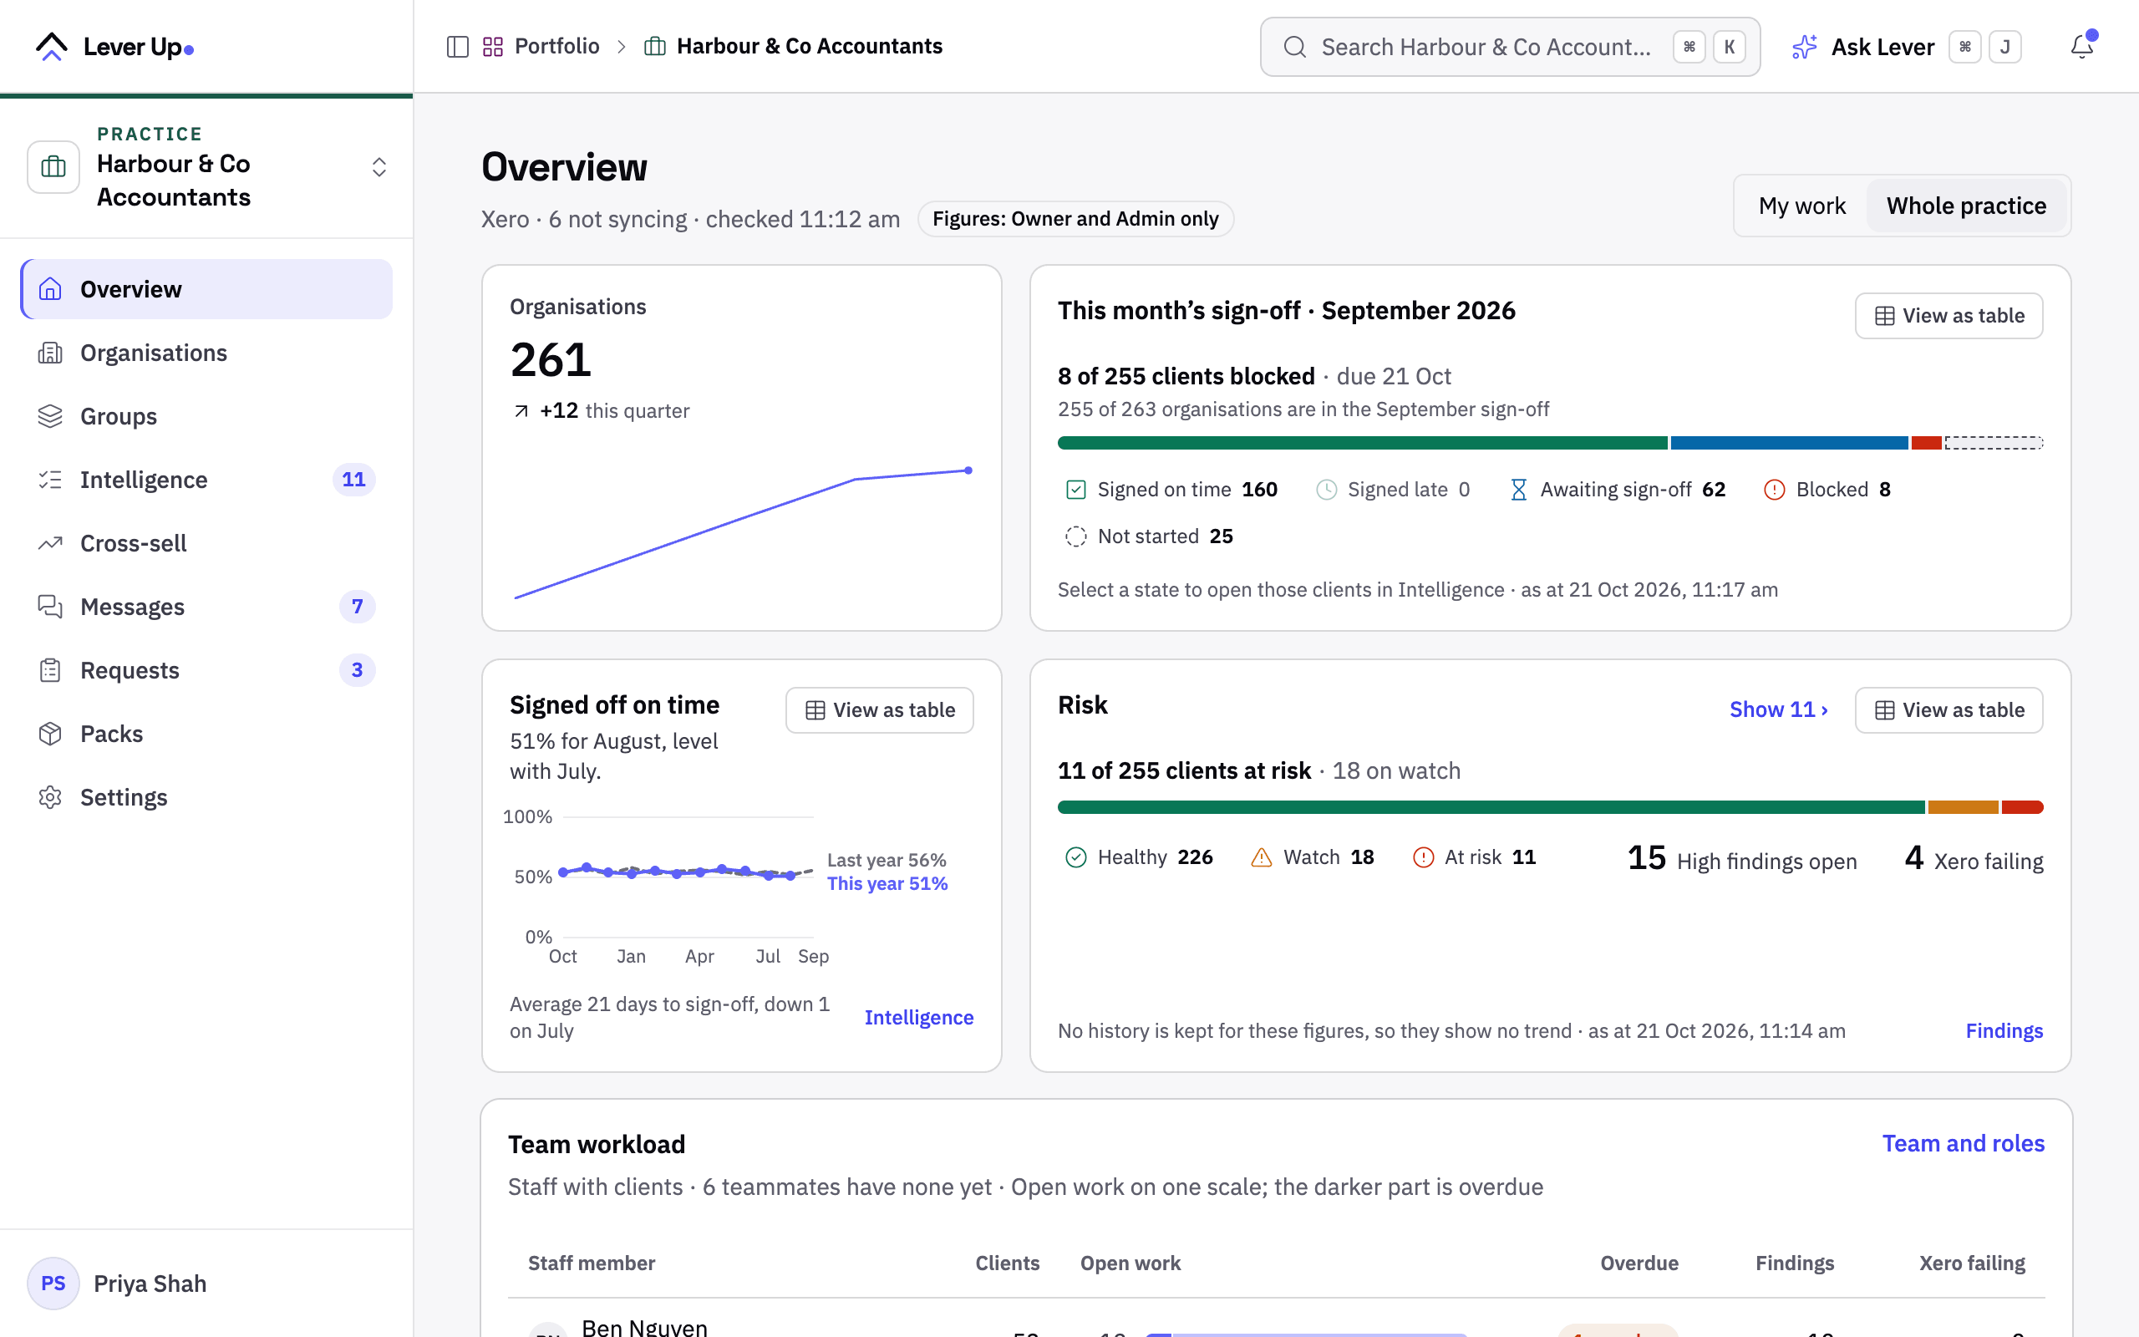Click the Intelligence link under sign-off chart
Viewport: 2139px width, 1337px height.
918,1018
